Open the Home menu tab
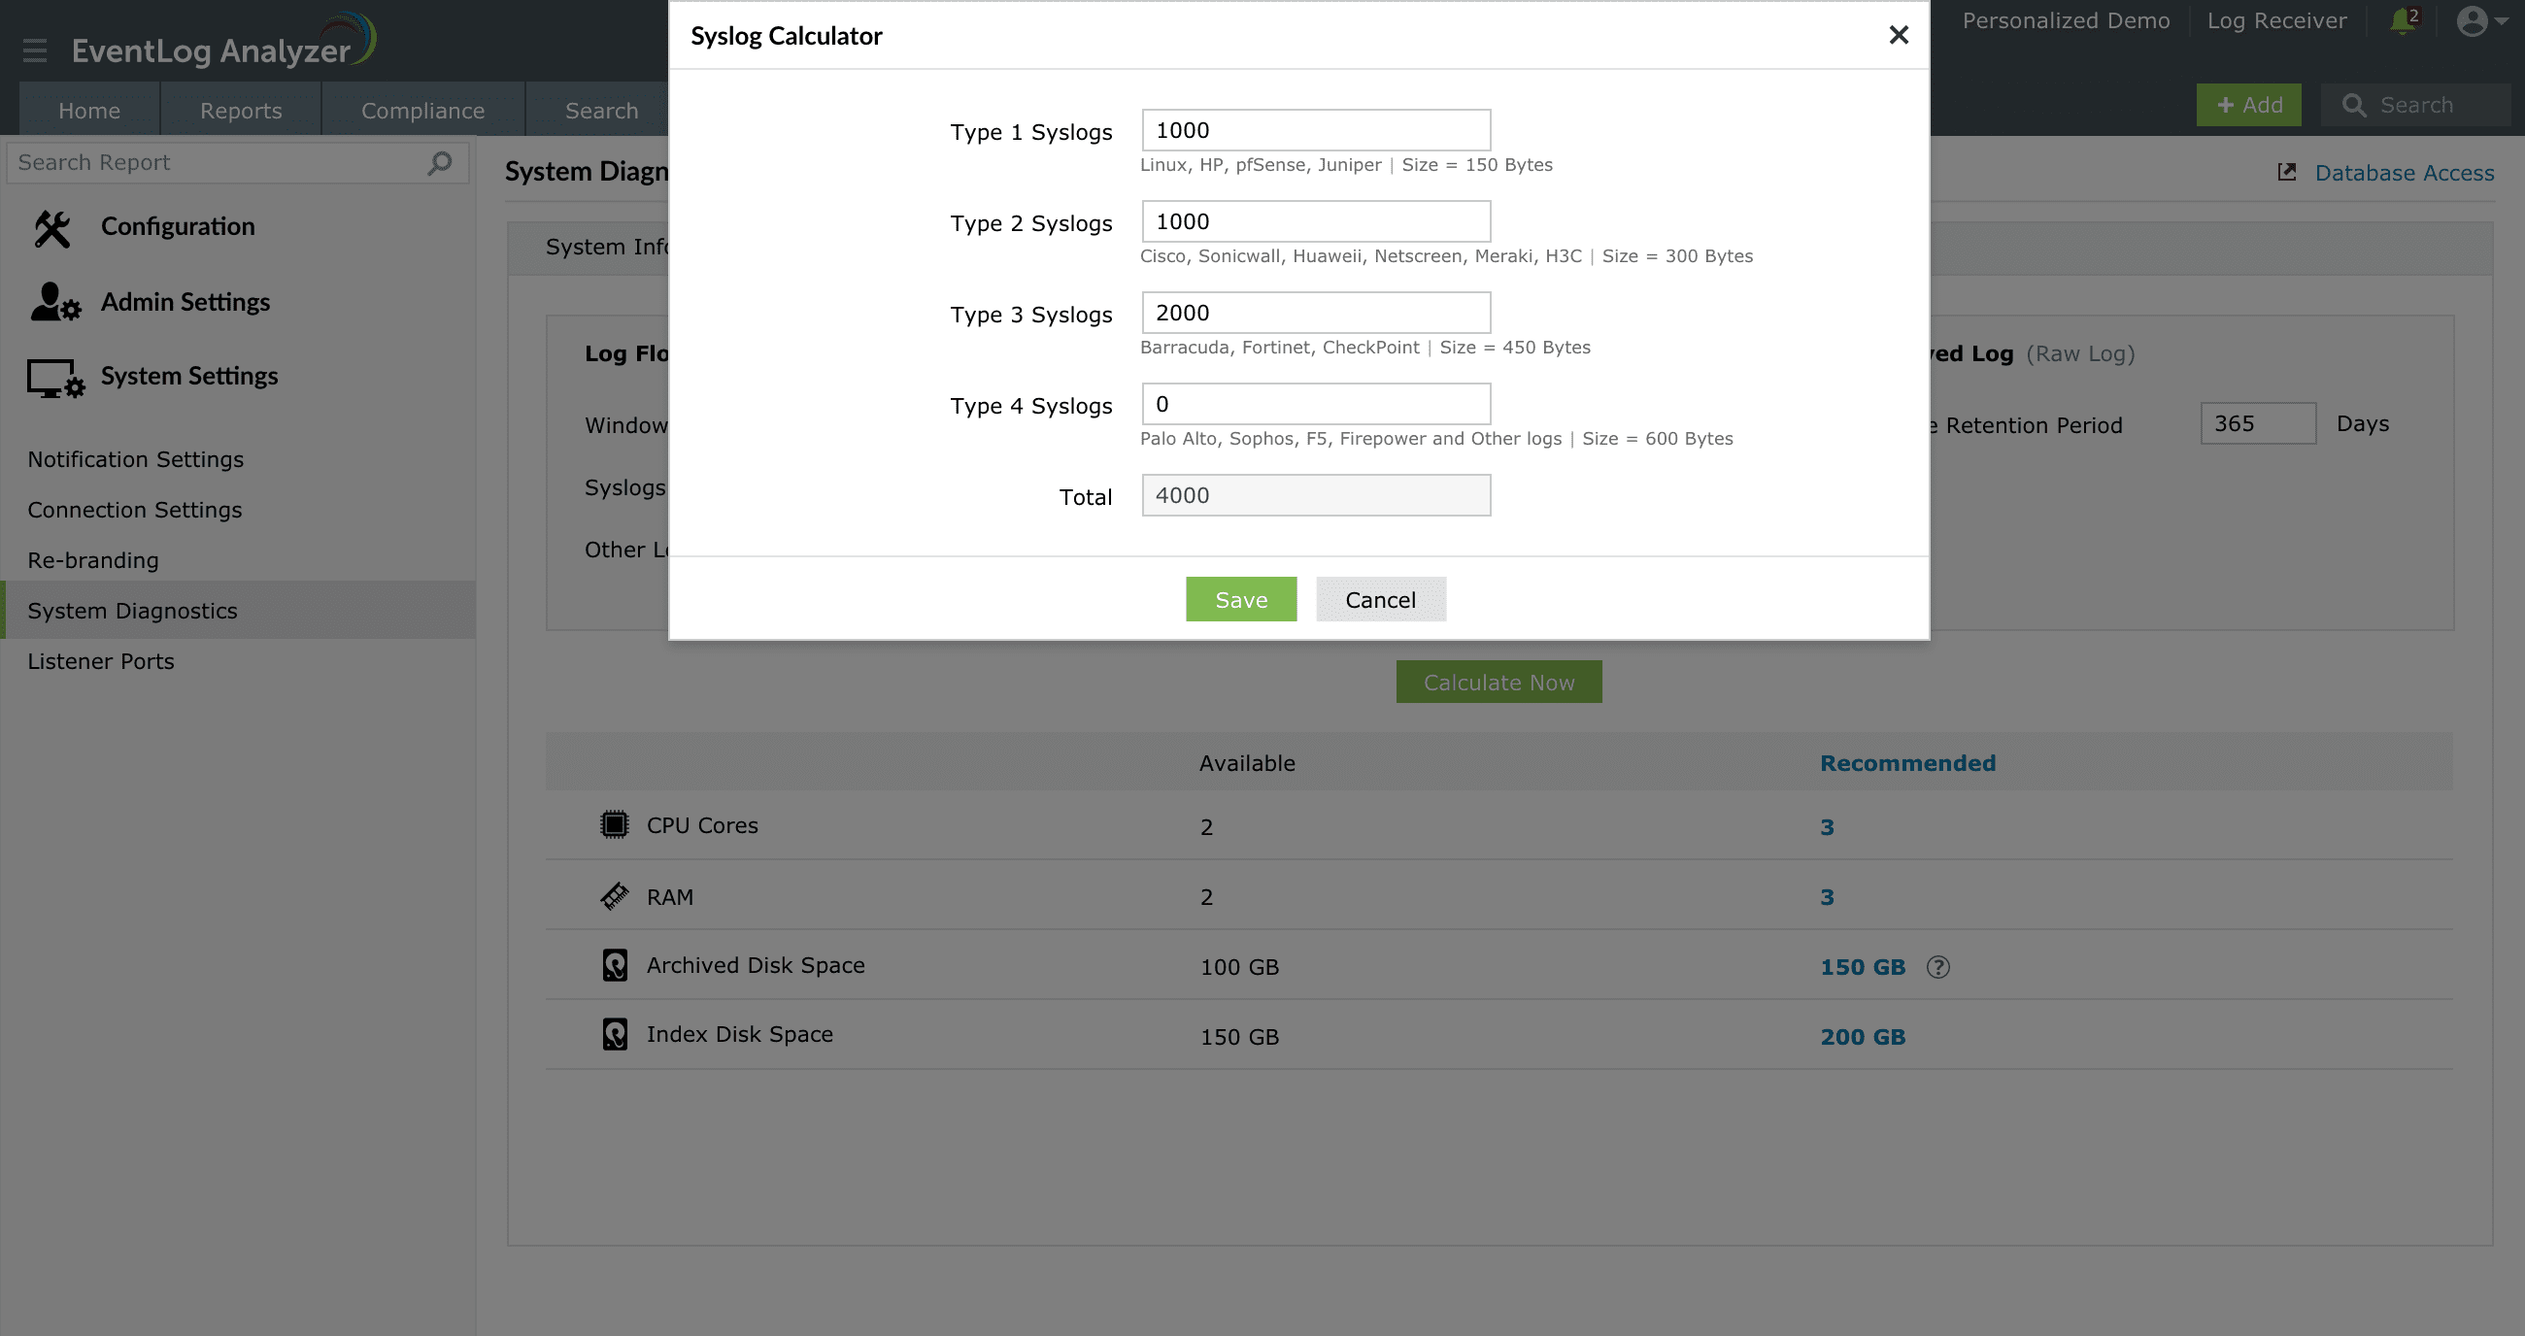This screenshot has width=2525, height=1336. pyautogui.click(x=86, y=109)
